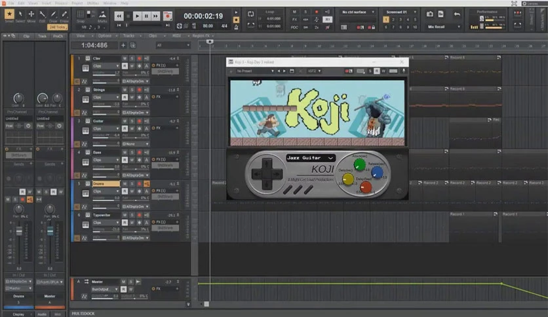
Task: Open the Track view's Options menu
Action: (104, 35)
